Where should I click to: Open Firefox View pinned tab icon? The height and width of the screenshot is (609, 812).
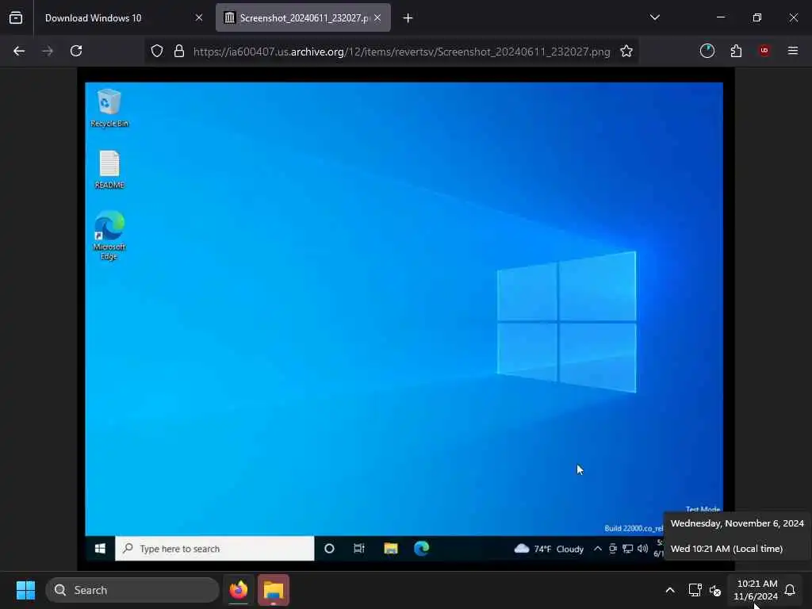coord(16,18)
